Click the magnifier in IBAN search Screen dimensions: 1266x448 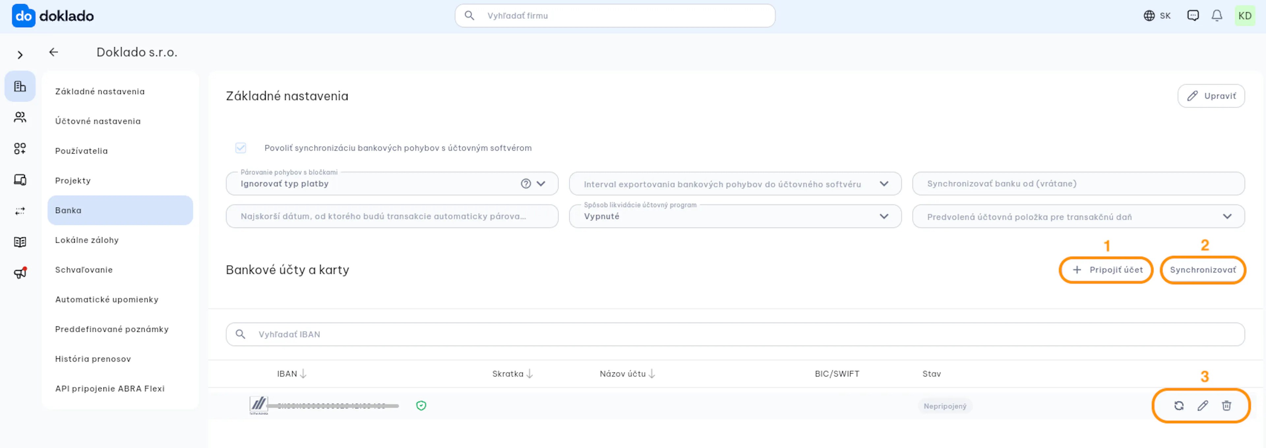[x=240, y=335]
